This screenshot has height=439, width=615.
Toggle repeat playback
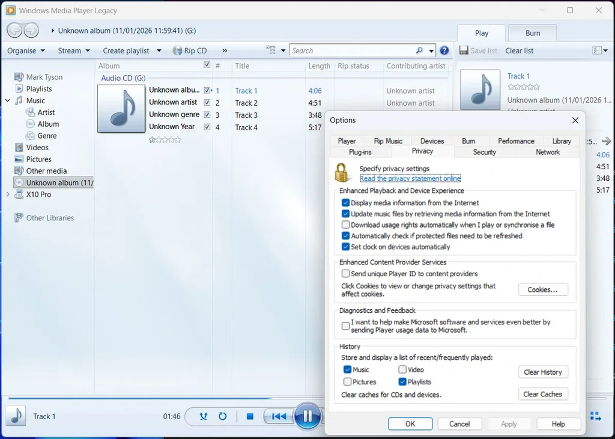click(x=223, y=416)
